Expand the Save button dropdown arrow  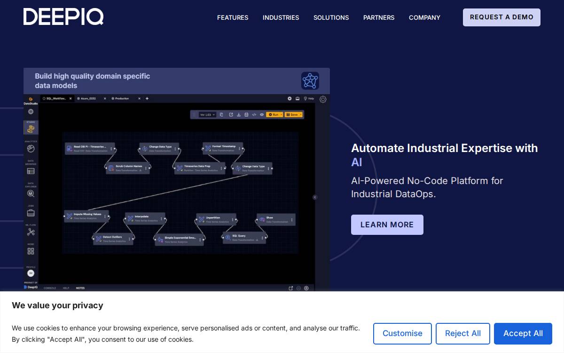(x=301, y=114)
